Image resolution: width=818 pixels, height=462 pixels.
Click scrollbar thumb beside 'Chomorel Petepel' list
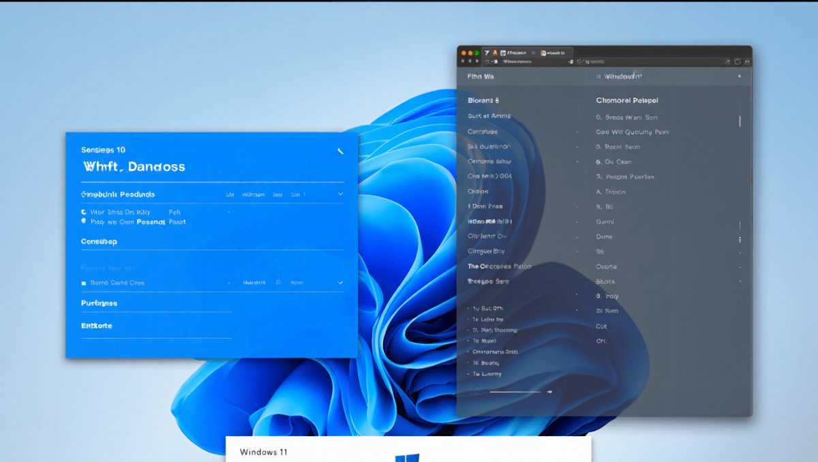point(740,121)
